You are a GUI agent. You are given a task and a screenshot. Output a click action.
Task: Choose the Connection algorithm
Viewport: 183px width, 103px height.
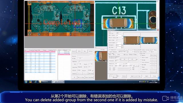(141, 69)
